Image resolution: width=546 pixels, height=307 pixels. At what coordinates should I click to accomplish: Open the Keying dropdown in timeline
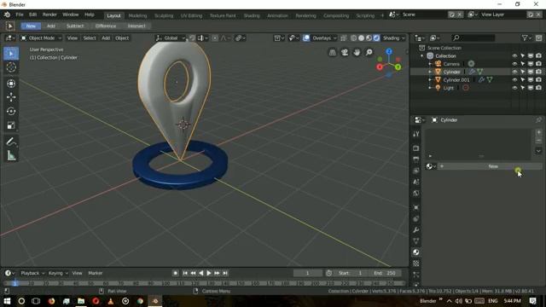[x=58, y=273]
